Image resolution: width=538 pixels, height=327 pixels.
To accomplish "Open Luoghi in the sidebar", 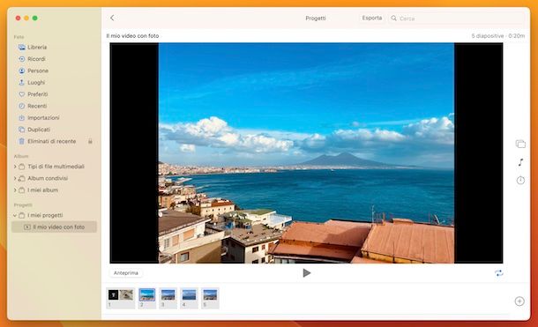I will tap(36, 83).
